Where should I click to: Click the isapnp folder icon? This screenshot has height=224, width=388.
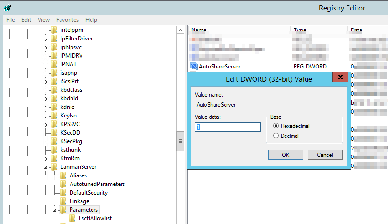point(54,73)
